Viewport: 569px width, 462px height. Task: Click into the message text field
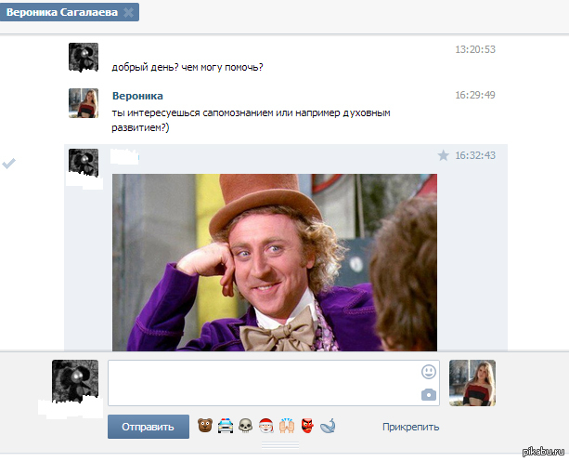point(265,383)
